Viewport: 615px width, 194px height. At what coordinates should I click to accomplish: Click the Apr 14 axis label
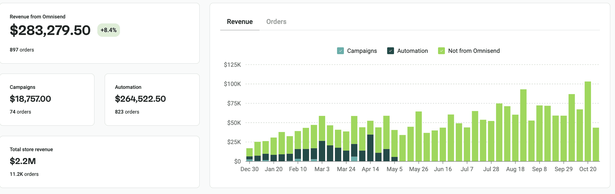370,169
